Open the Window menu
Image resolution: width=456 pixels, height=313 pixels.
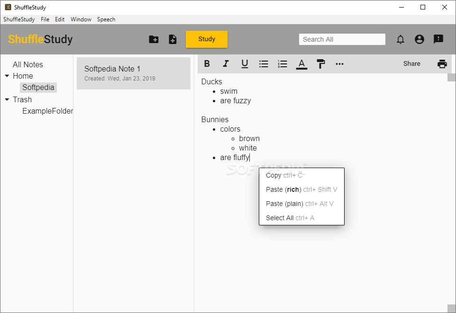point(81,19)
